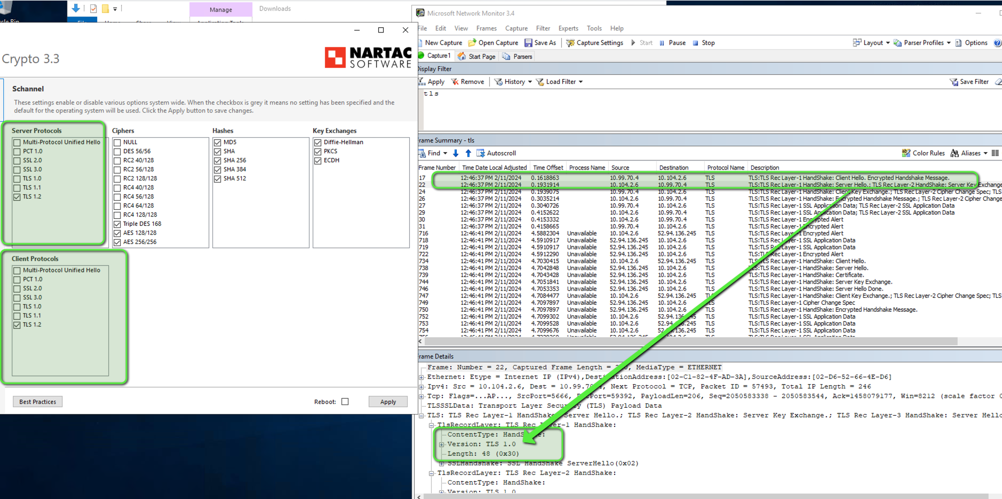Sort by the Time Offset column header
This screenshot has width=1002, height=499.
[x=548, y=168]
